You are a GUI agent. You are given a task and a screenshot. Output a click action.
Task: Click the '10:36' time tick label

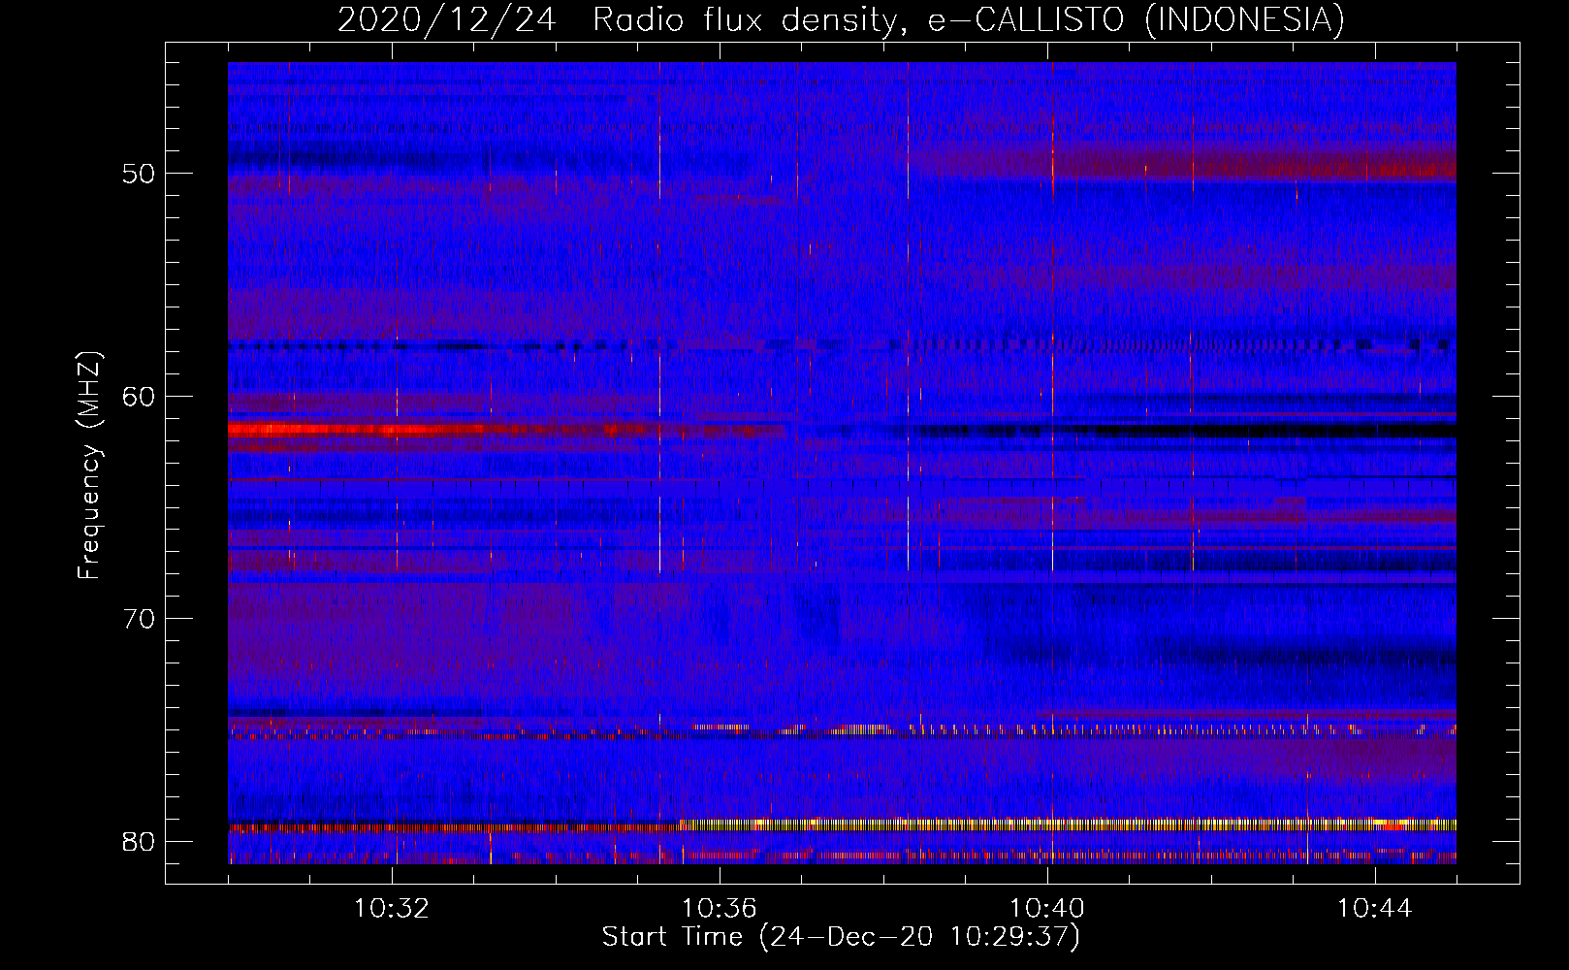(x=720, y=909)
